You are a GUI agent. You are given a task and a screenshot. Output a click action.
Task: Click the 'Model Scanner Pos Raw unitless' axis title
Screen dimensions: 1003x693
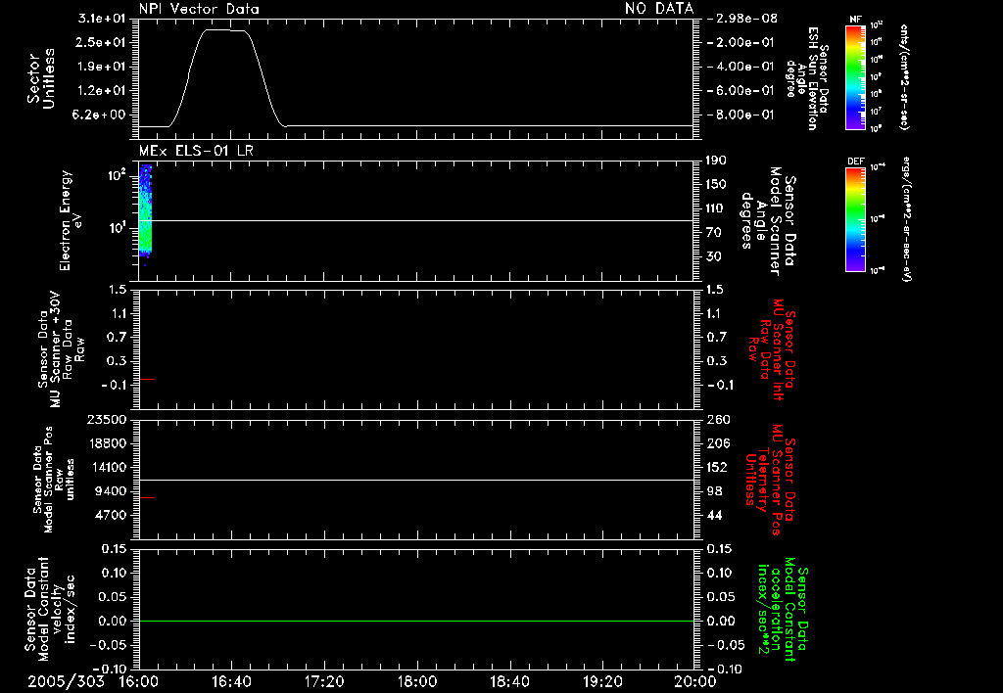click(55, 480)
